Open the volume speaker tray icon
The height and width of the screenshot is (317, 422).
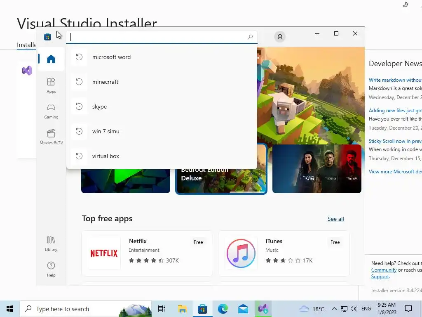(354, 309)
